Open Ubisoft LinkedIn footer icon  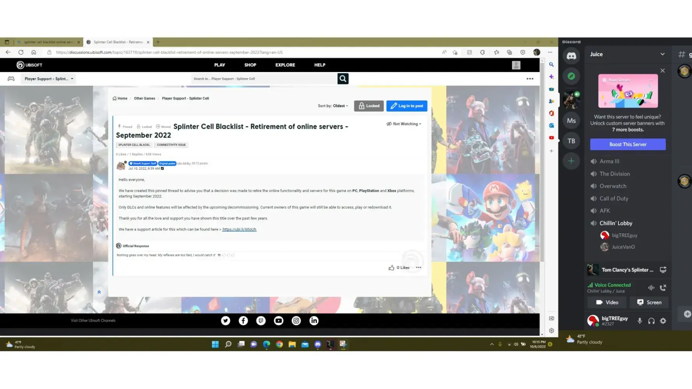314,321
